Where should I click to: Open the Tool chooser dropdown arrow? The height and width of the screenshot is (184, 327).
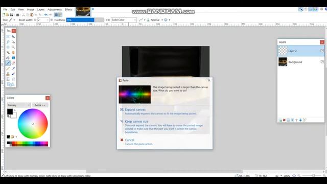coord(14,20)
